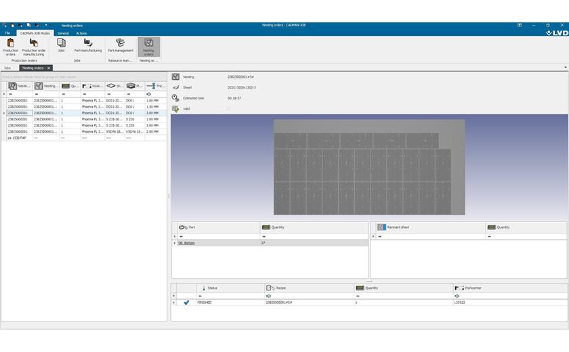
Task: Open the File menu
Action: [x=7, y=32]
